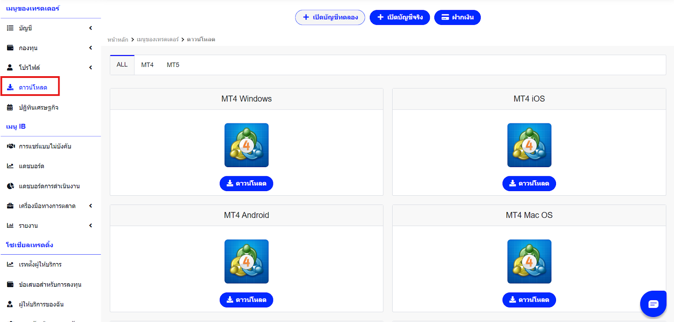Click the MT4 Mac OS MetaTrader logo
This screenshot has height=322, width=674.
point(529,261)
